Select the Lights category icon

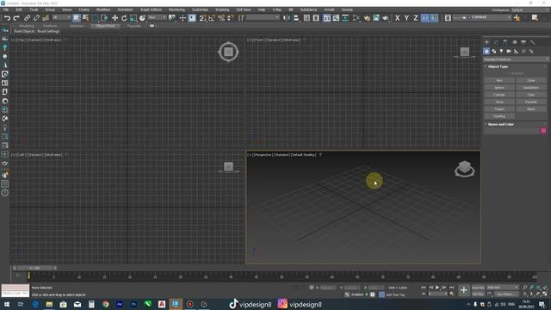pos(501,52)
